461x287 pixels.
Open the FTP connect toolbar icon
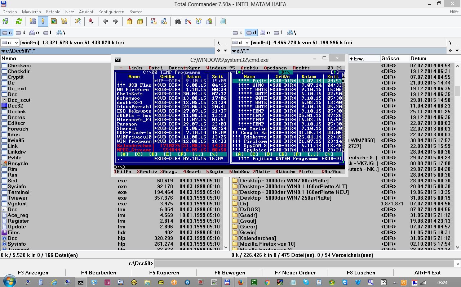point(154,21)
